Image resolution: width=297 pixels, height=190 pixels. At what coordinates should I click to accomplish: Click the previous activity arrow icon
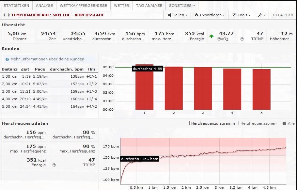point(4,15)
